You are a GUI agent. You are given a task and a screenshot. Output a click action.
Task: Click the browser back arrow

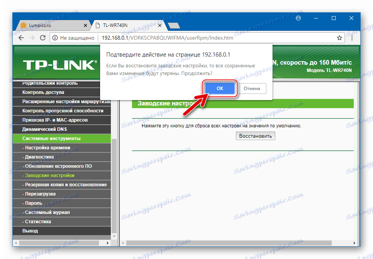(x=21, y=38)
